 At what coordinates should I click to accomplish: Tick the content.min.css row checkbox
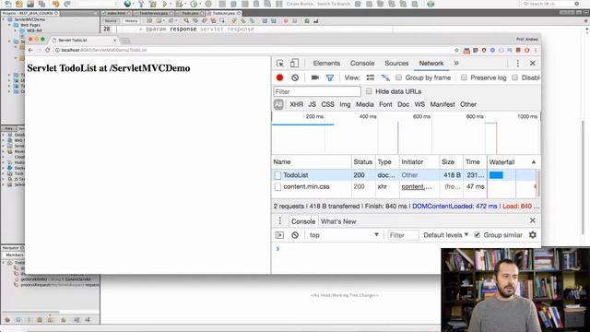tap(277, 186)
